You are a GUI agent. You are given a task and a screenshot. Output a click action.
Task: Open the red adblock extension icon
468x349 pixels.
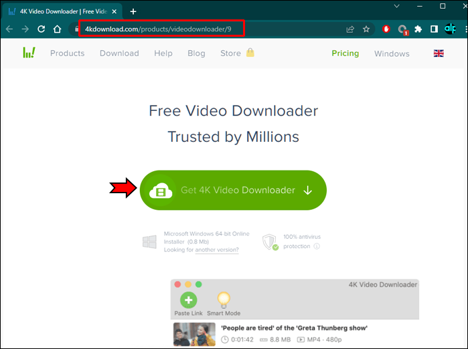point(386,29)
